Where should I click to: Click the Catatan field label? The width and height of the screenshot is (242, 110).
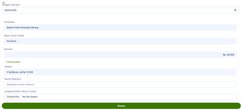tap(8, 67)
